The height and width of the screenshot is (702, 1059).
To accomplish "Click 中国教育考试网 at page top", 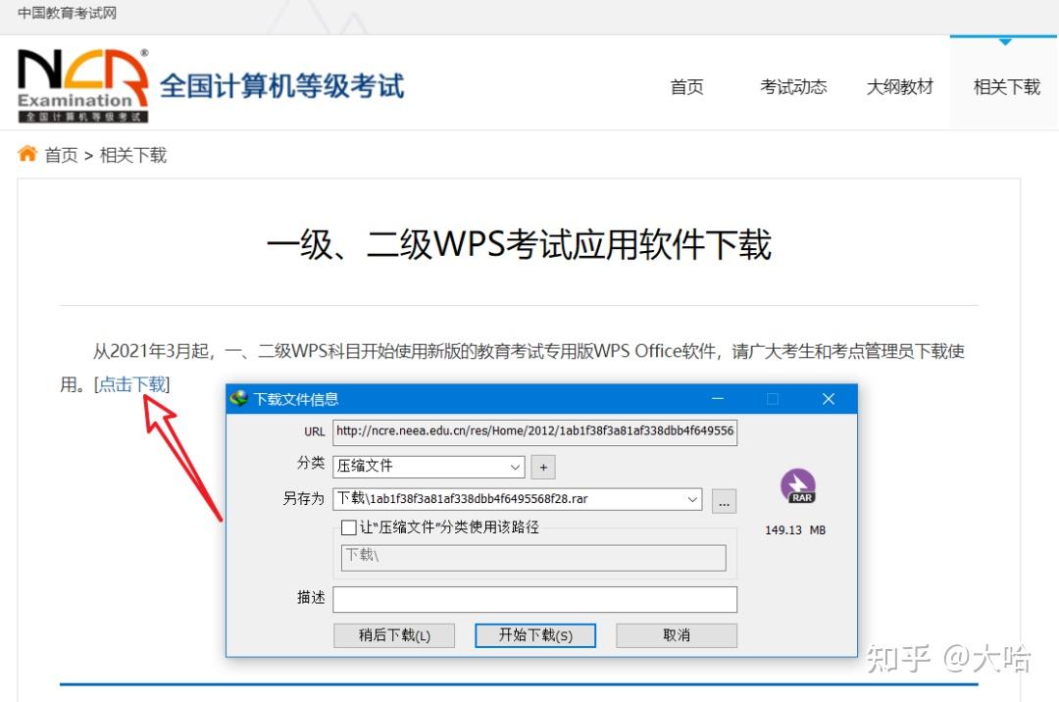I will click(67, 13).
